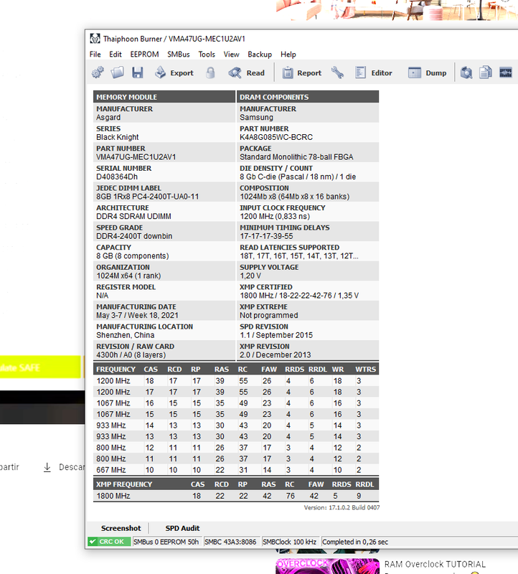Click location value 'Shenzhen, China'
This screenshot has height=574, width=518.
(x=126, y=335)
